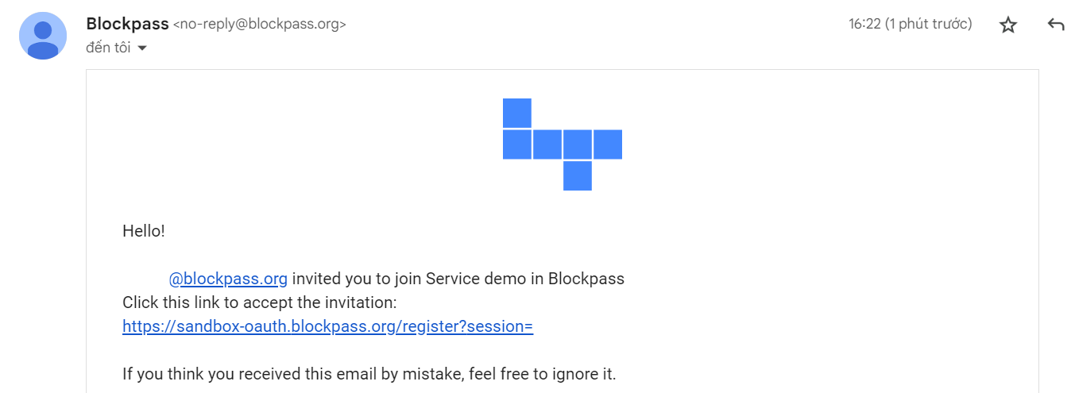Expand recipient details arrow beside 'đến tôi'
Image resolution: width=1075 pixels, height=393 pixels.
point(142,48)
